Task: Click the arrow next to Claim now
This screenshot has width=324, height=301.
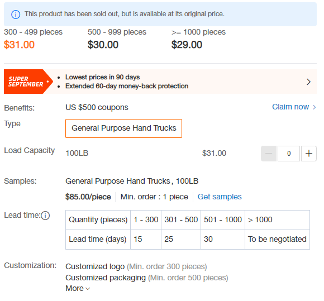Action: [x=315, y=107]
